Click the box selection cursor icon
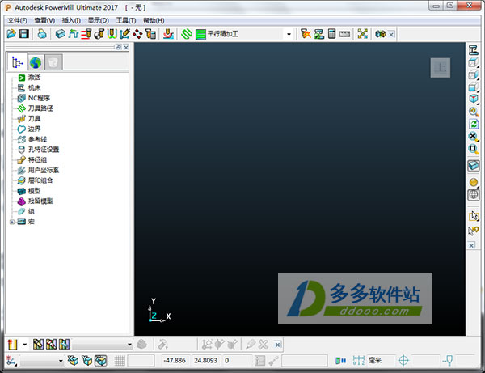This screenshot has height=373, width=485. [474, 216]
